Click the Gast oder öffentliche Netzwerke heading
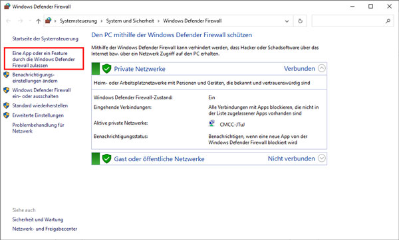 pos(160,159)
